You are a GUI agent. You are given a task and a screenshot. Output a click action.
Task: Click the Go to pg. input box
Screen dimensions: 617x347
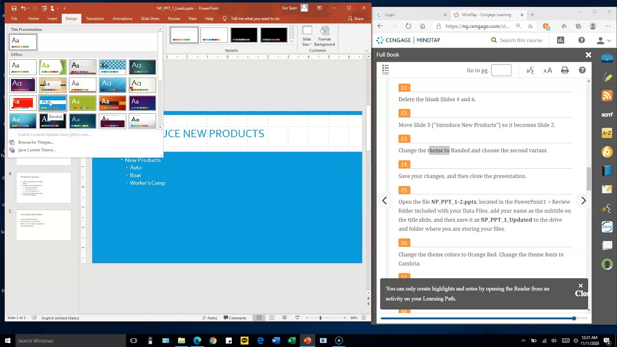[501, 70]
